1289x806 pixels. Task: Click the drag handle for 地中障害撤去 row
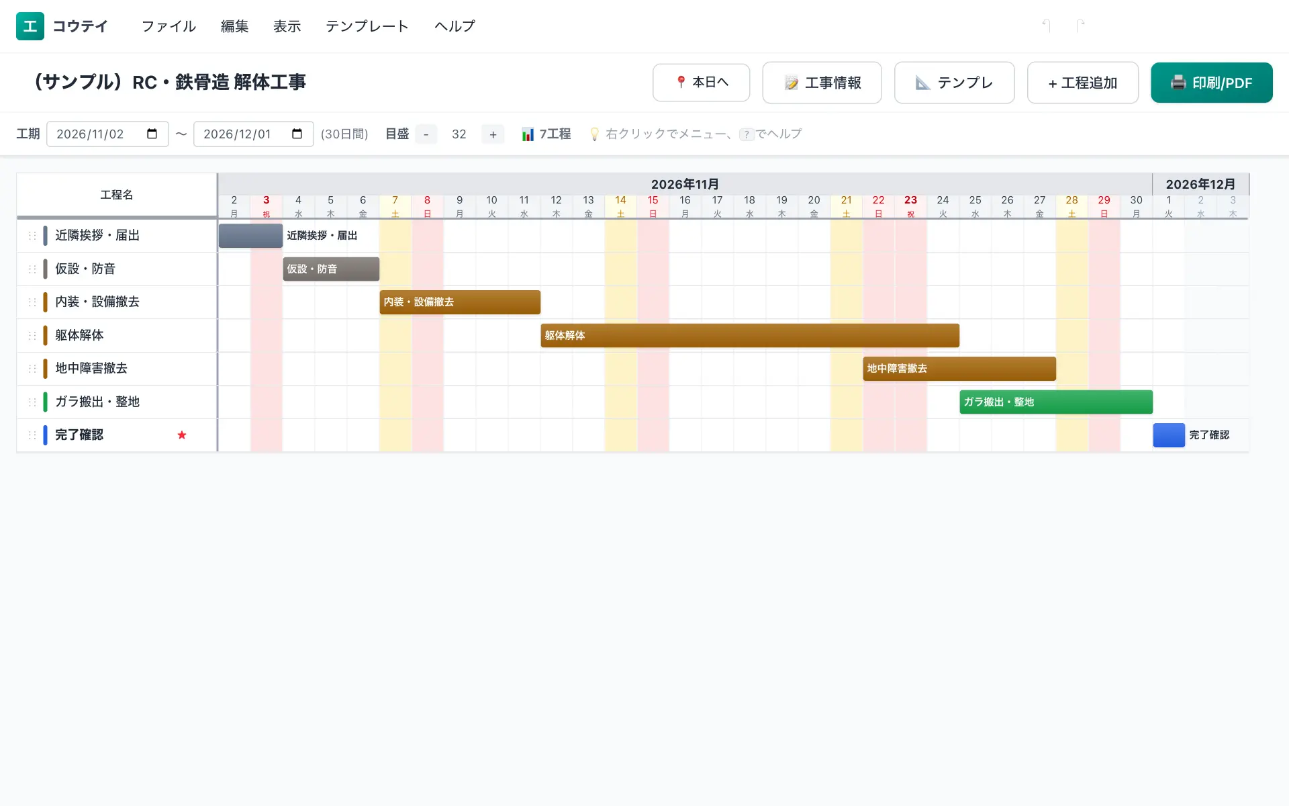click(32, 368)
